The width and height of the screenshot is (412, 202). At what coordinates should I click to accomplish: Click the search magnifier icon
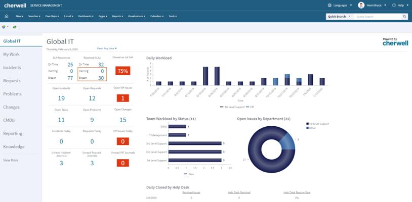pyautogui.click(x=404, y=17)
